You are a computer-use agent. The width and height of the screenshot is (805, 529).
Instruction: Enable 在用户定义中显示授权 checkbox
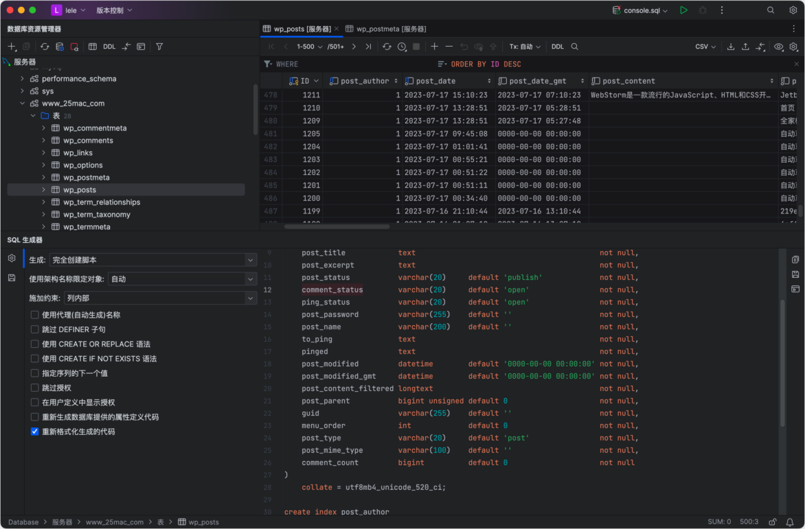(x=34, y=402)
